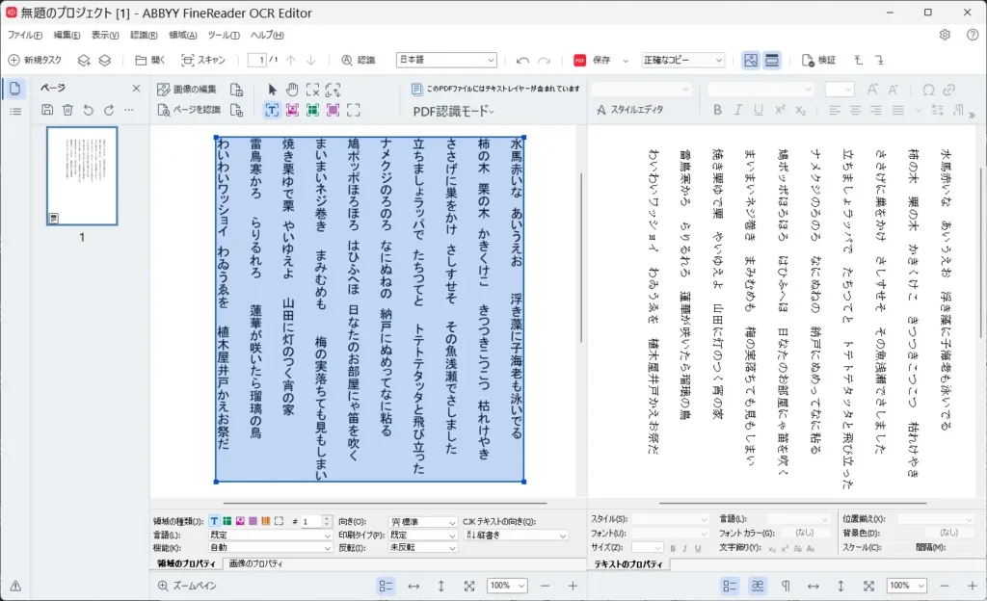The height and width of the screenshot is (601, 987).
Task: Toggle image pane properties panel button
Action: (386, 586)
